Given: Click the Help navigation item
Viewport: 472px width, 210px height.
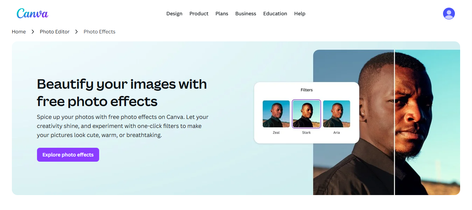Looking at the screenshot, I should click(x=300, y=14).
